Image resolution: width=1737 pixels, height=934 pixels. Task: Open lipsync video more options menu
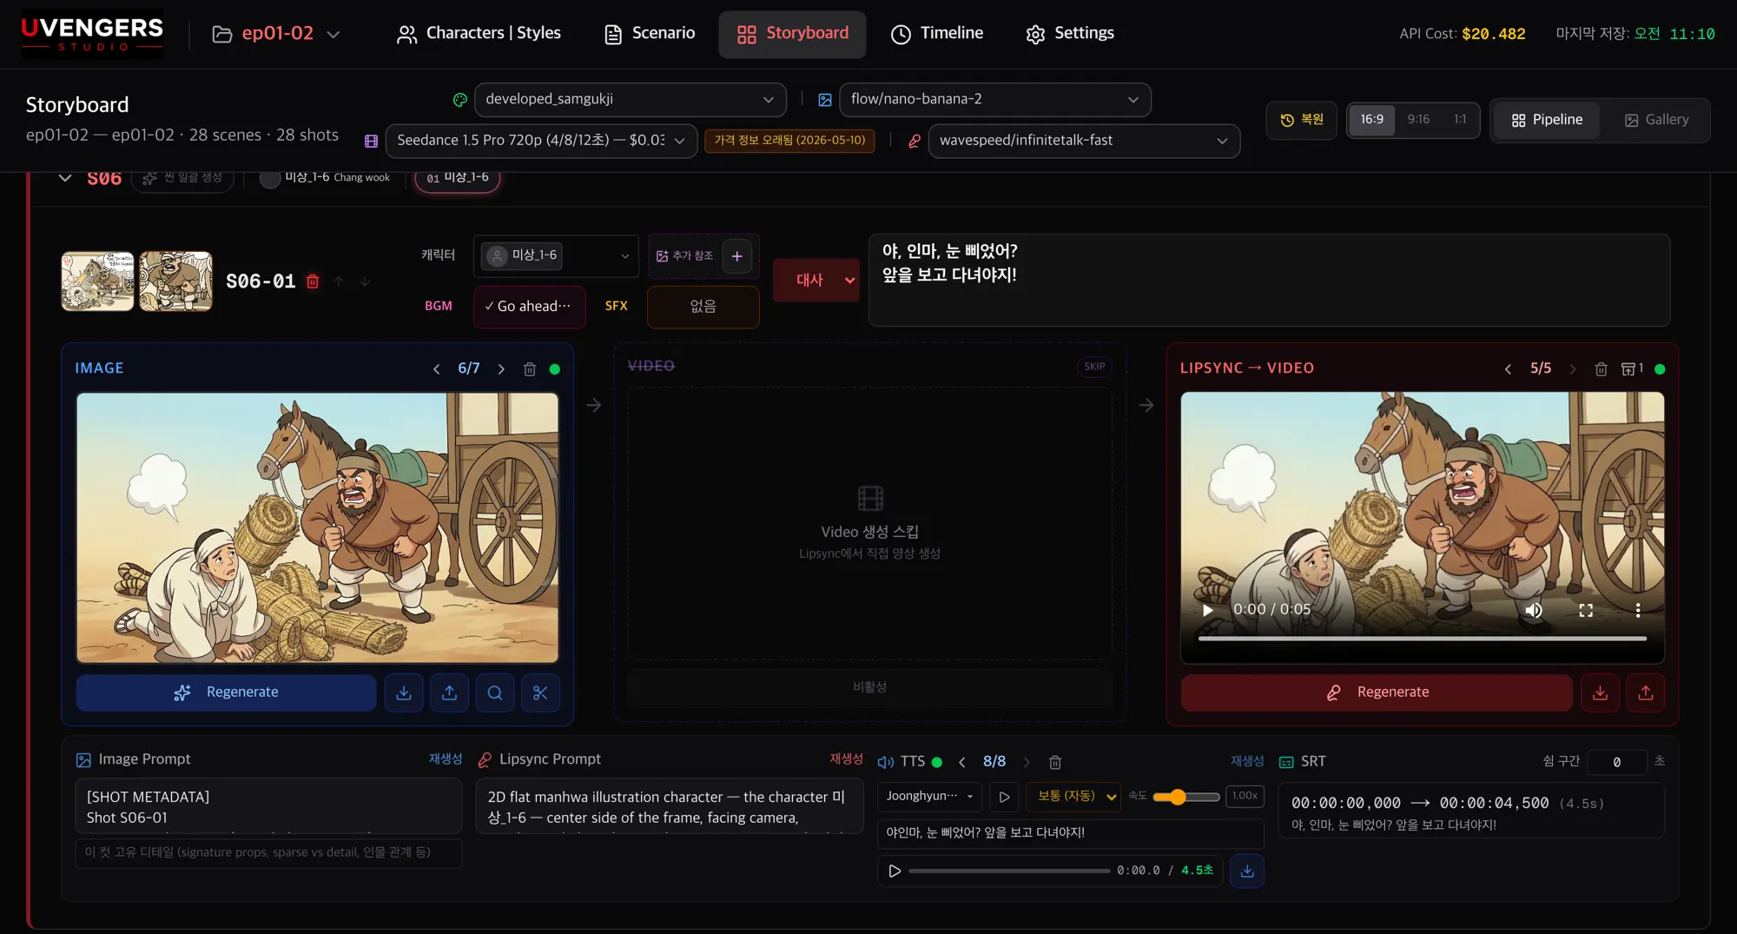click(x=1638, y=610)
